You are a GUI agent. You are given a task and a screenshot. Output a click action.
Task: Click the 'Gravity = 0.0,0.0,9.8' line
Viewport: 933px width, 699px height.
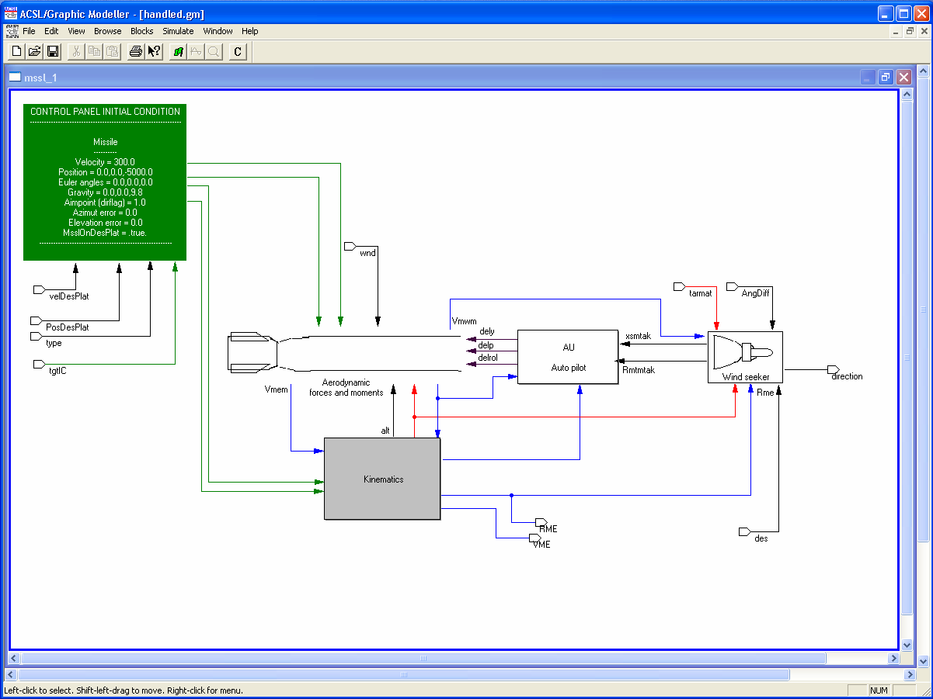(x=105, y=192)
